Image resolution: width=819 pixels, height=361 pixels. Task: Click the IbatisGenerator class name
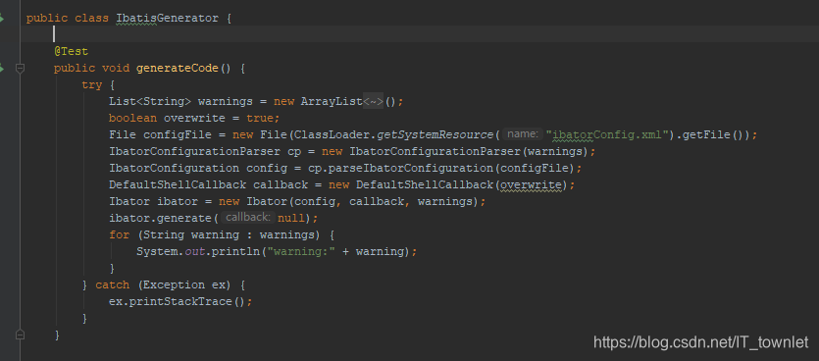167,19
